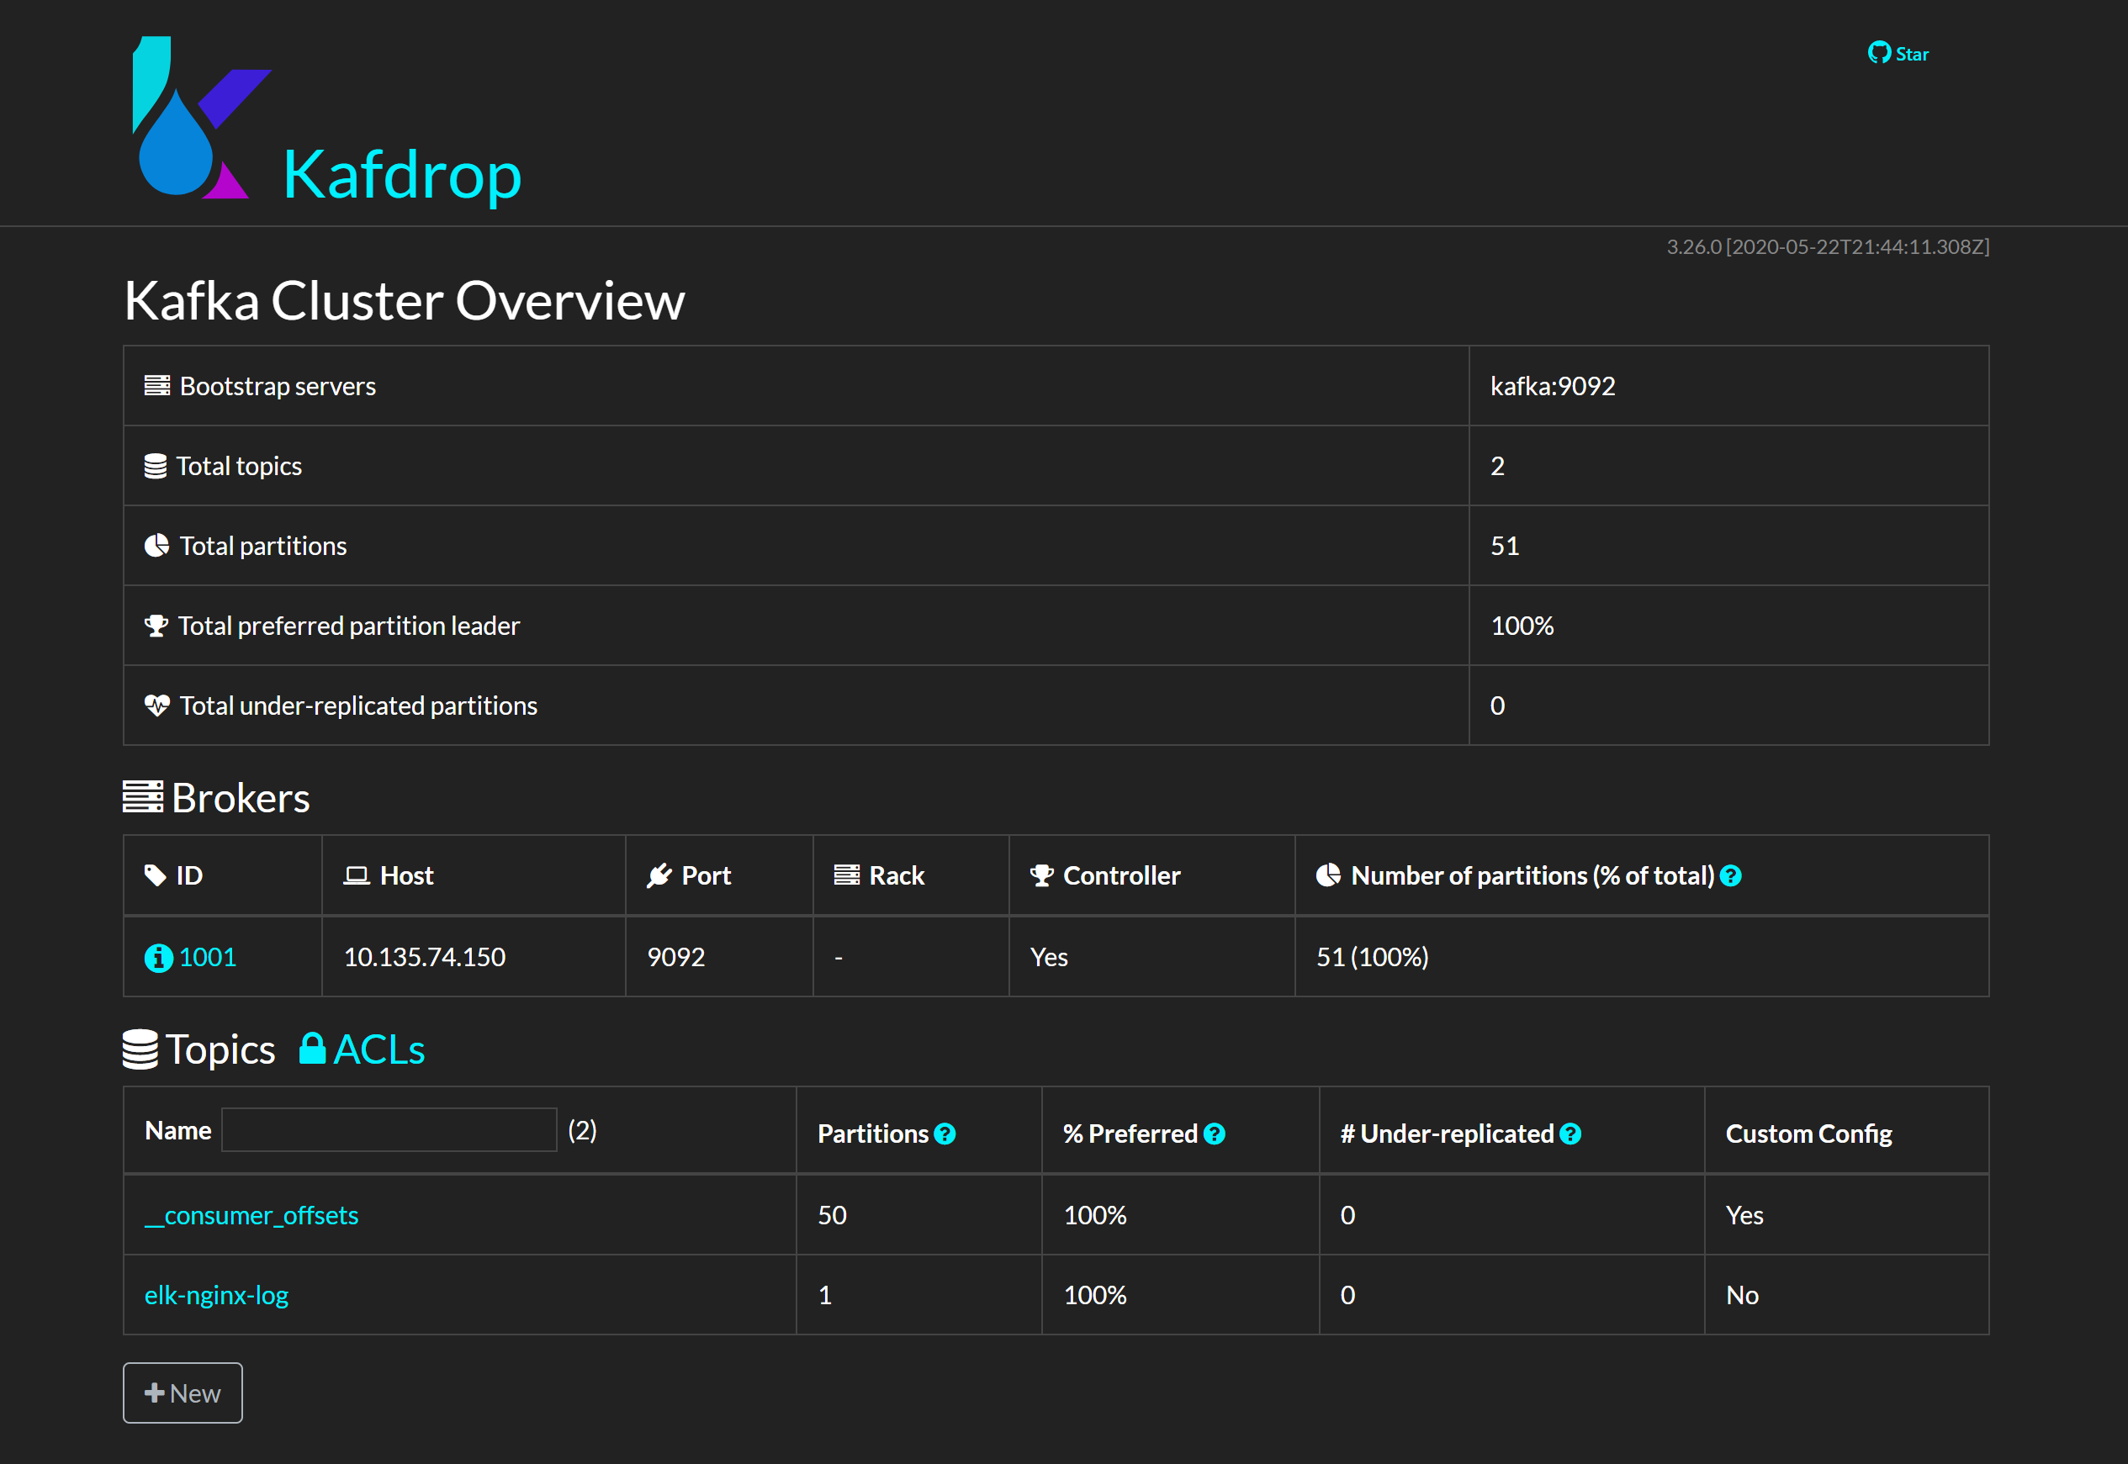
Task: Click help icon next to Partitions header
Action: click(945, 1134)
